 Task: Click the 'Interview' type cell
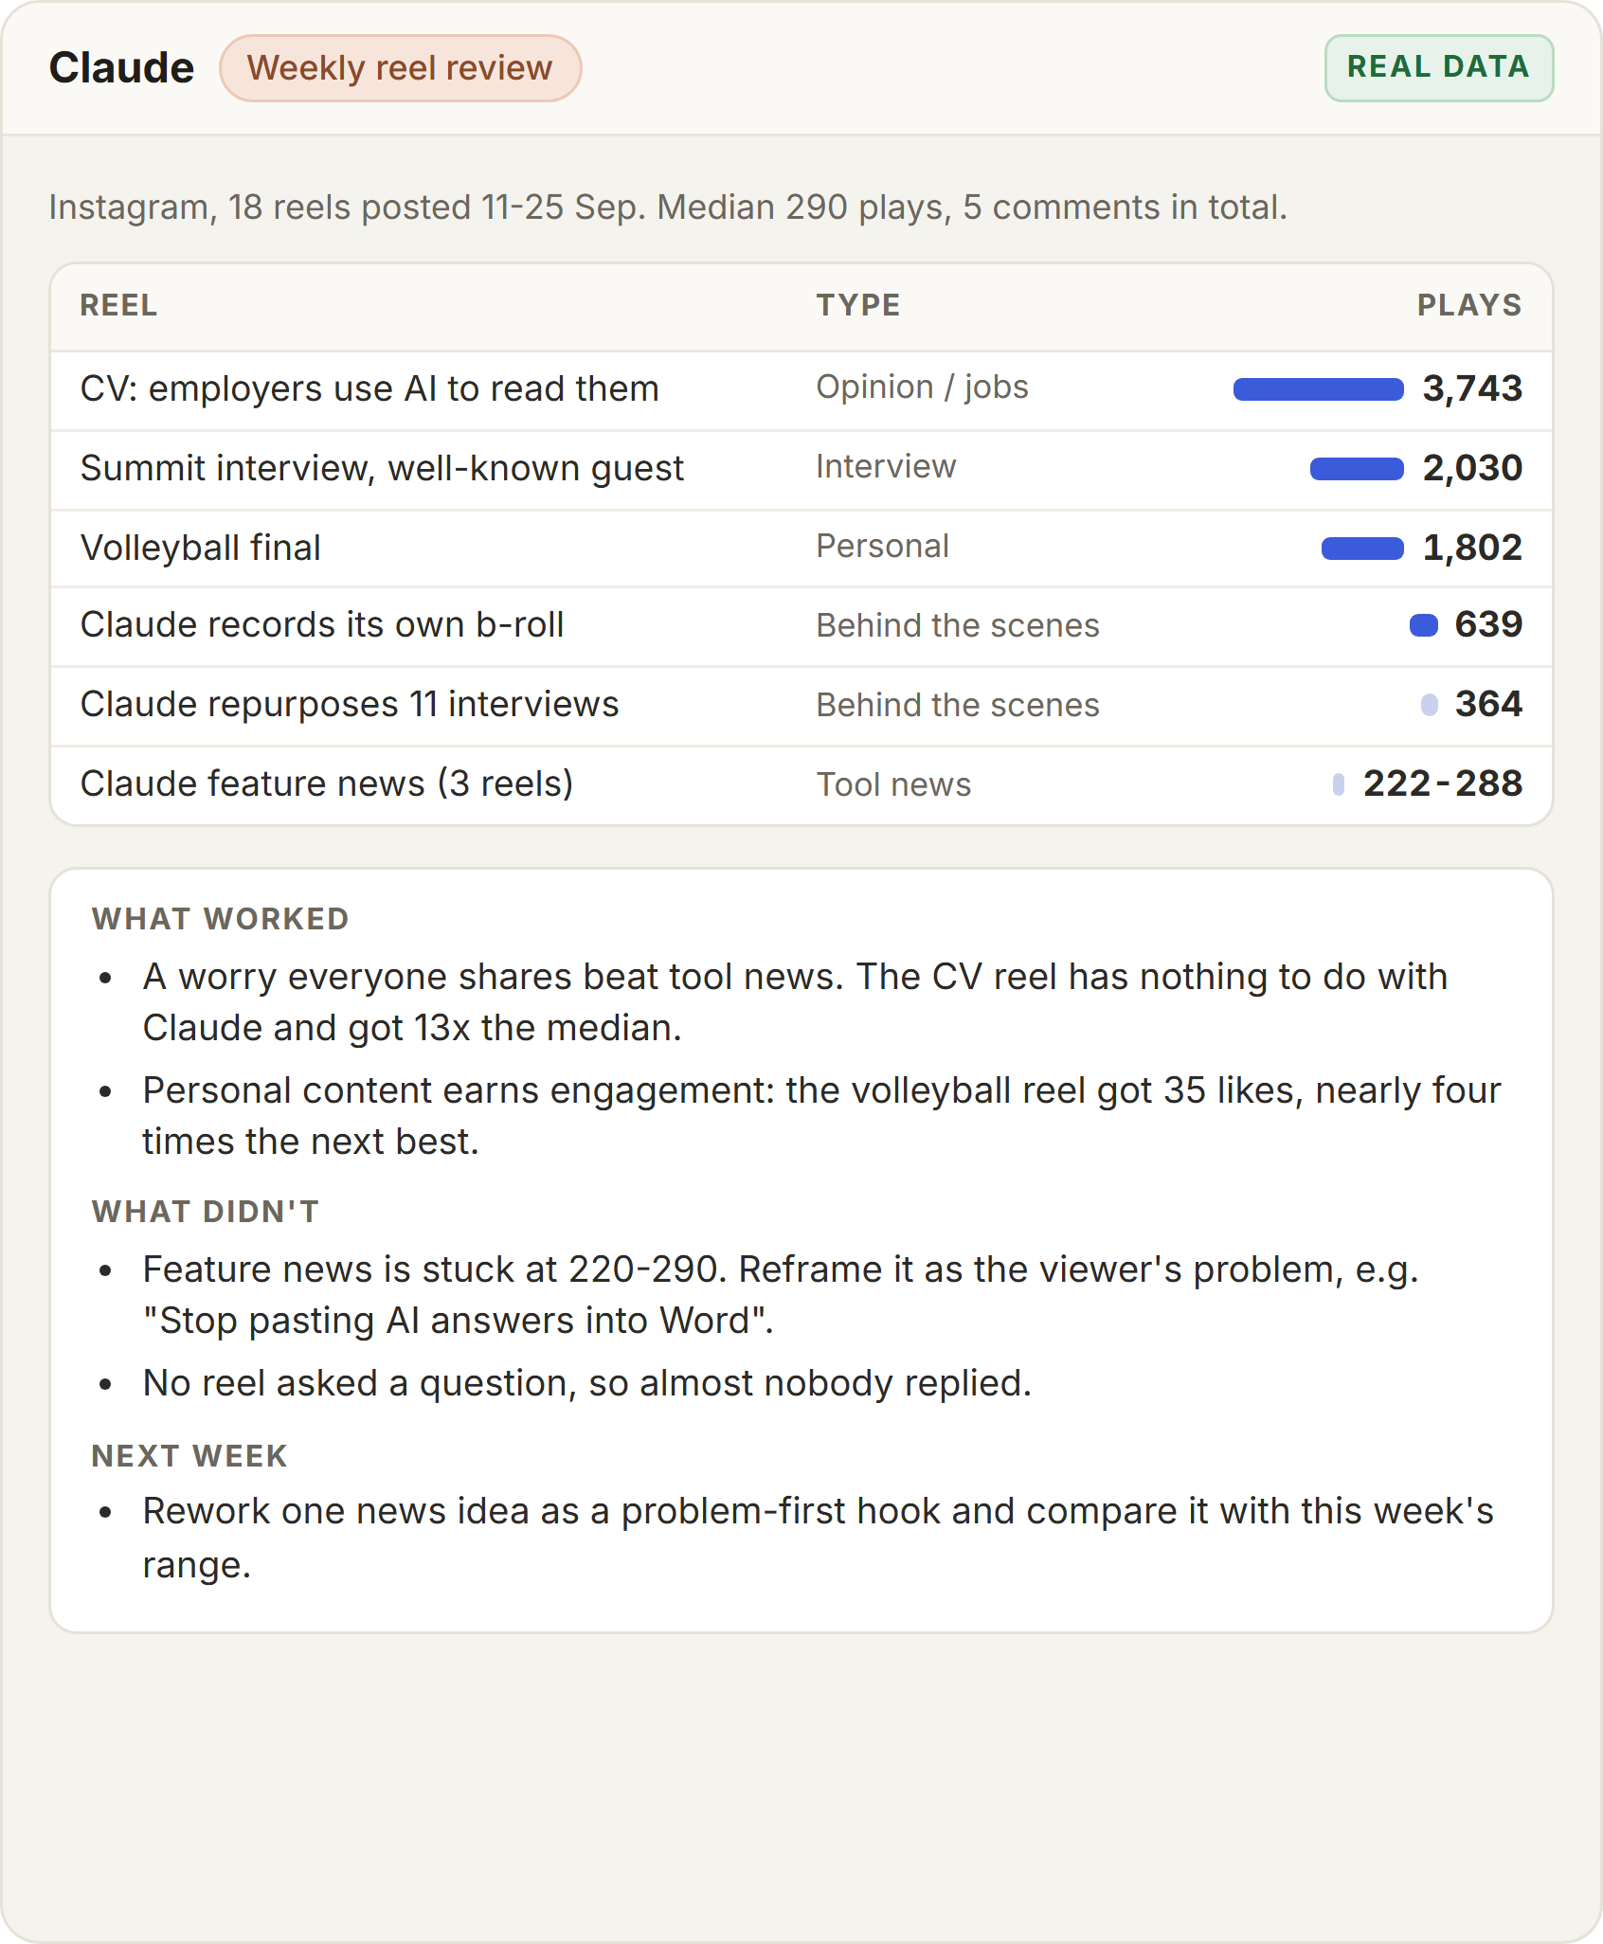pyautogui.click(x=887, y=466)
